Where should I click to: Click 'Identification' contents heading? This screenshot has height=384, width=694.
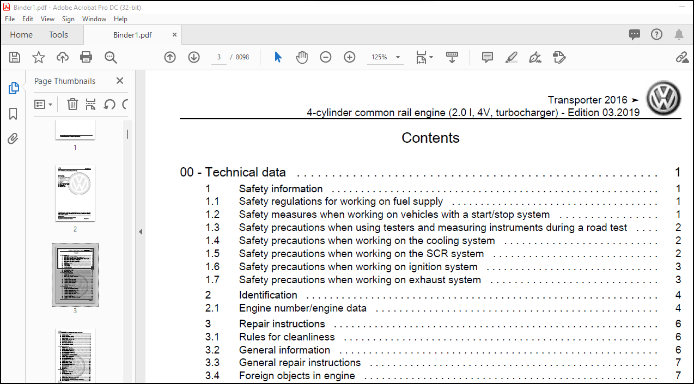(x=268, y=295)
